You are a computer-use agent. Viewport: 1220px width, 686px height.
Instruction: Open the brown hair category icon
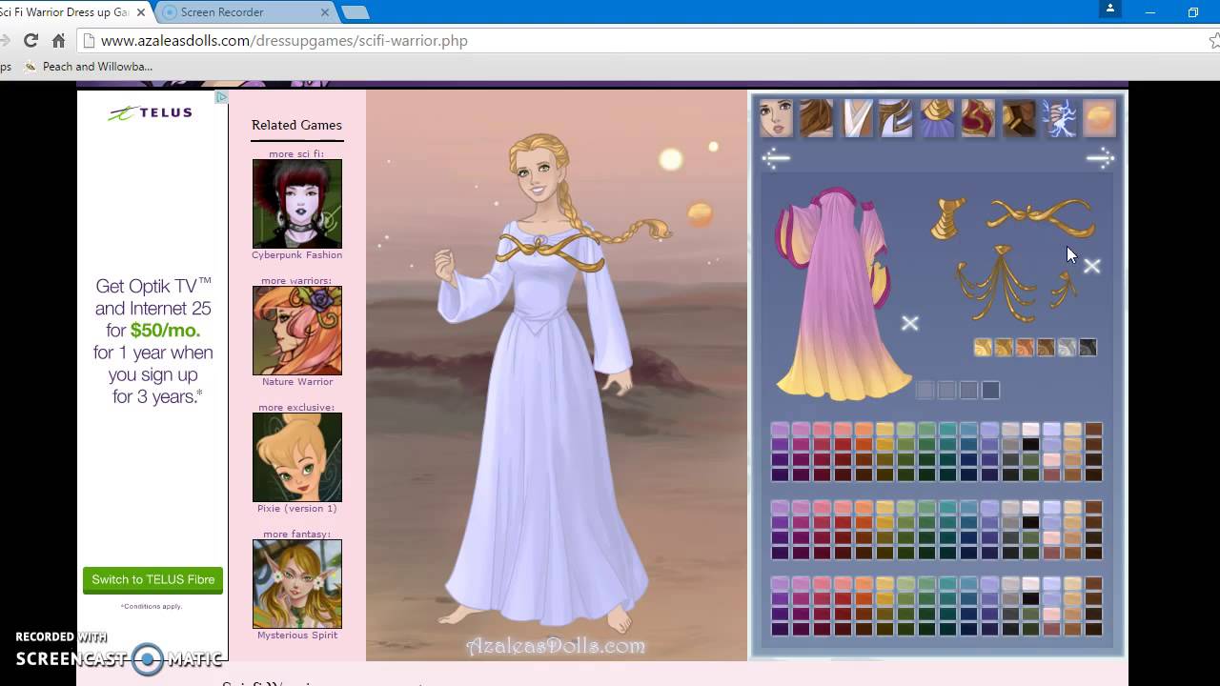coord(817,118)
